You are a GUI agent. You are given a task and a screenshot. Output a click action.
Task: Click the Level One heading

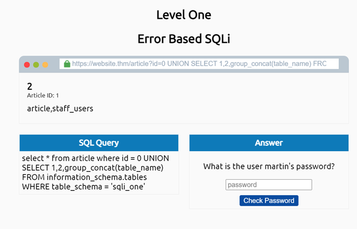183,15
